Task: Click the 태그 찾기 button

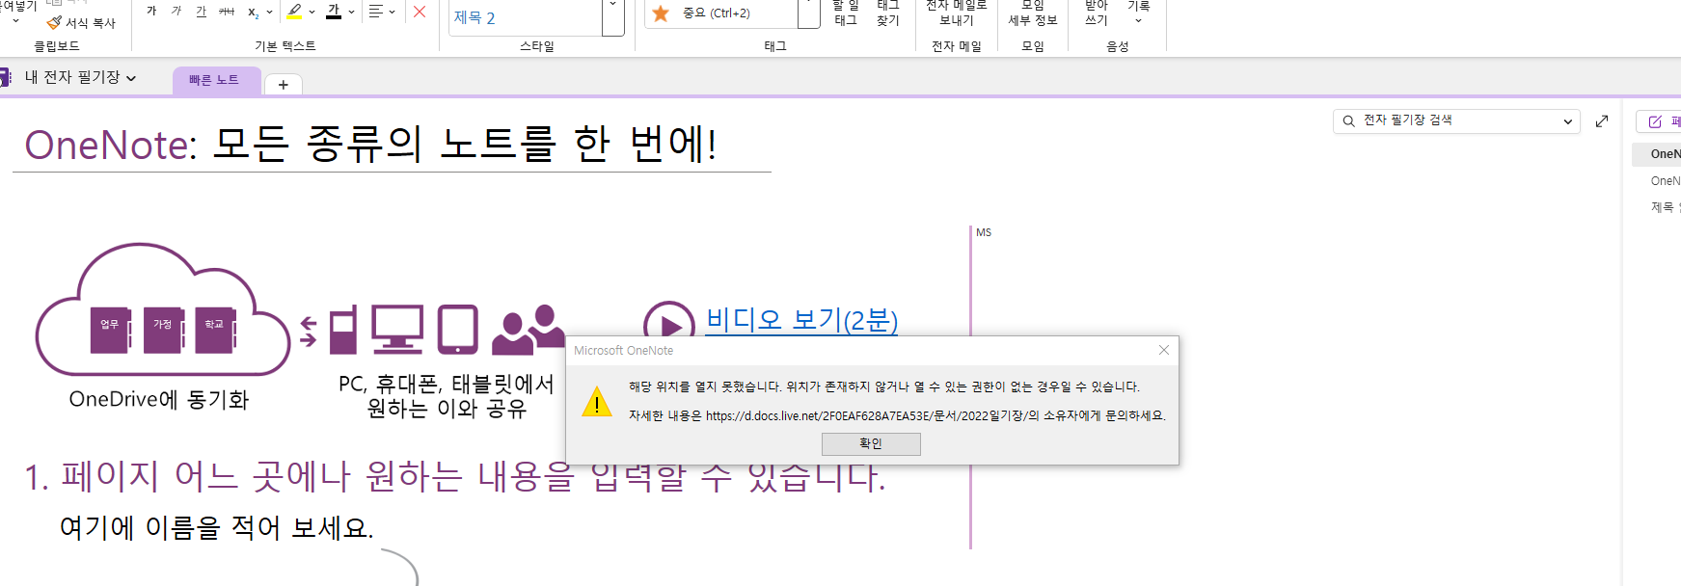Action: (888, 13)
